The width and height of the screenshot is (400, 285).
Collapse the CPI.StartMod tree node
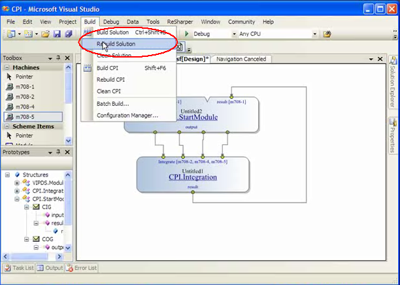17,199
